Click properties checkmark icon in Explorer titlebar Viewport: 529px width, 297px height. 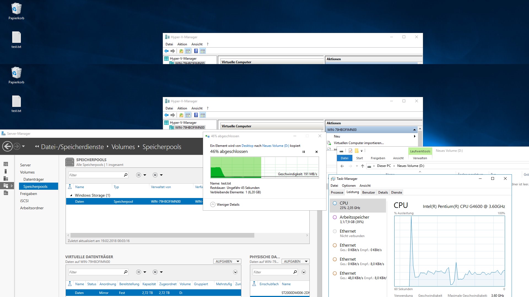coord(350,151)
